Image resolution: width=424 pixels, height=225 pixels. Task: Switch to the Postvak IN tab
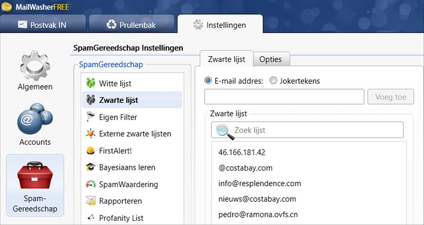point(43,23)
